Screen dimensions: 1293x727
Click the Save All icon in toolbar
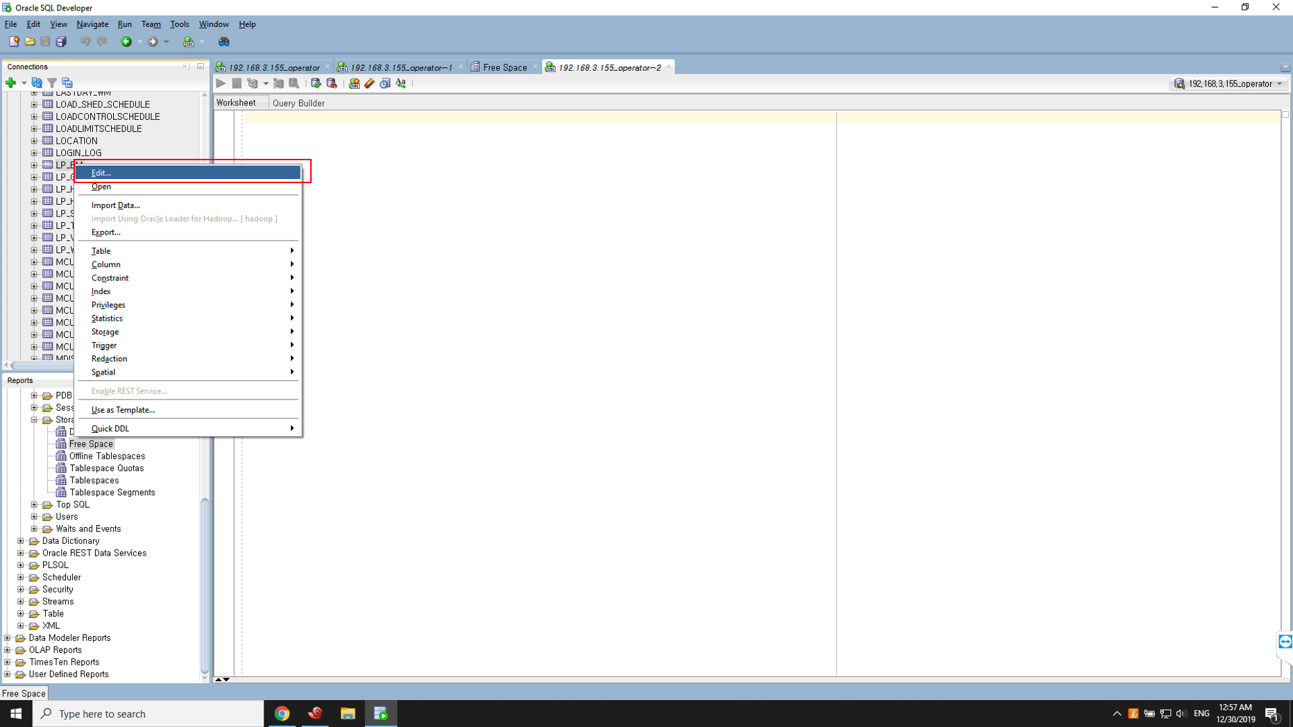tap(61, 42)
